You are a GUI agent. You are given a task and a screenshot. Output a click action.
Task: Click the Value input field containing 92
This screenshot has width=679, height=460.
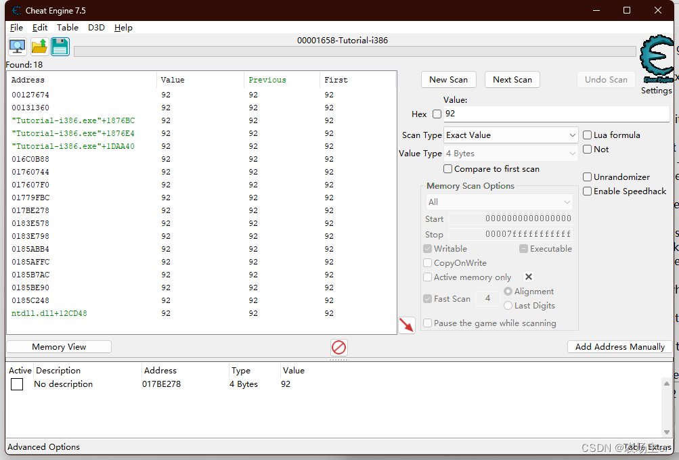556,114
